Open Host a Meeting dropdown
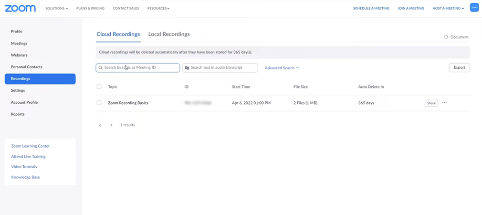 click(x=448, y=9)
